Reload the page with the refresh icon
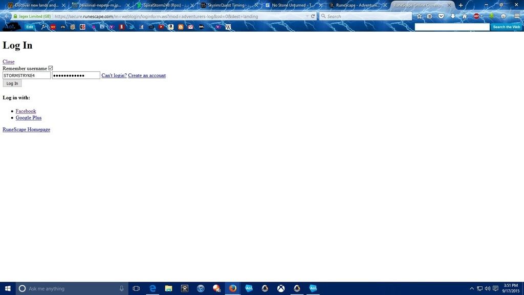Image resolution: width=524 pixels, height=295 pixels. click(313, 16)
